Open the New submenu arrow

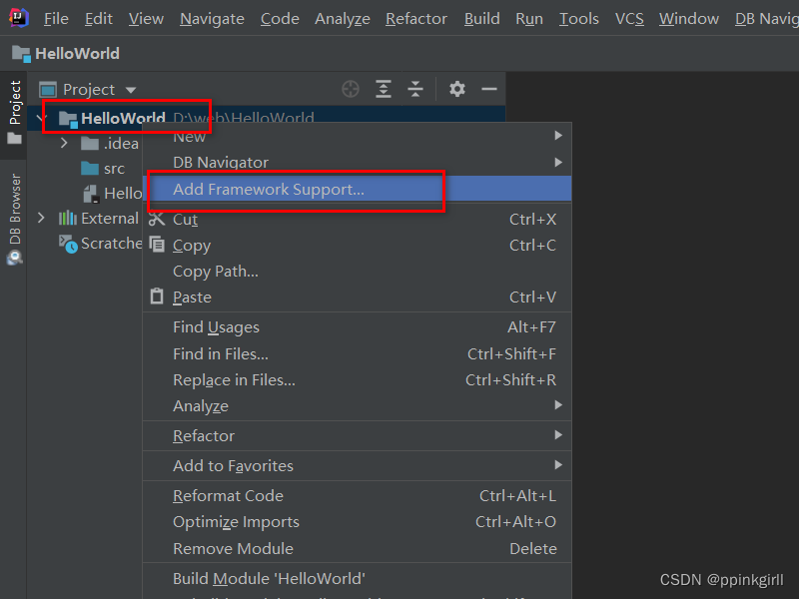(x=558, y=136)
